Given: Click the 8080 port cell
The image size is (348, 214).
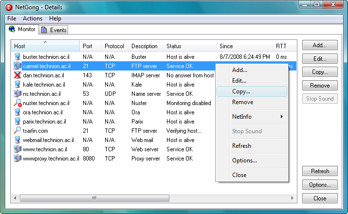Looking at the screenshot, I should (x=89, y=159).
